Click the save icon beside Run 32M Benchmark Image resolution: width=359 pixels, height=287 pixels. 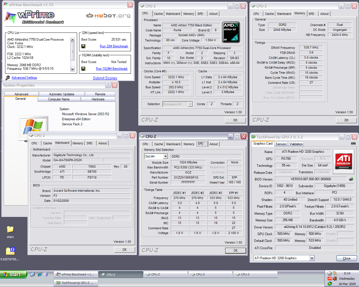83,46
